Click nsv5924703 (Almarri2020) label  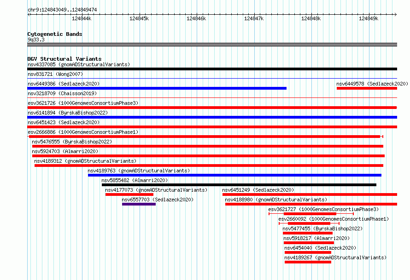(x=65, y=151)
